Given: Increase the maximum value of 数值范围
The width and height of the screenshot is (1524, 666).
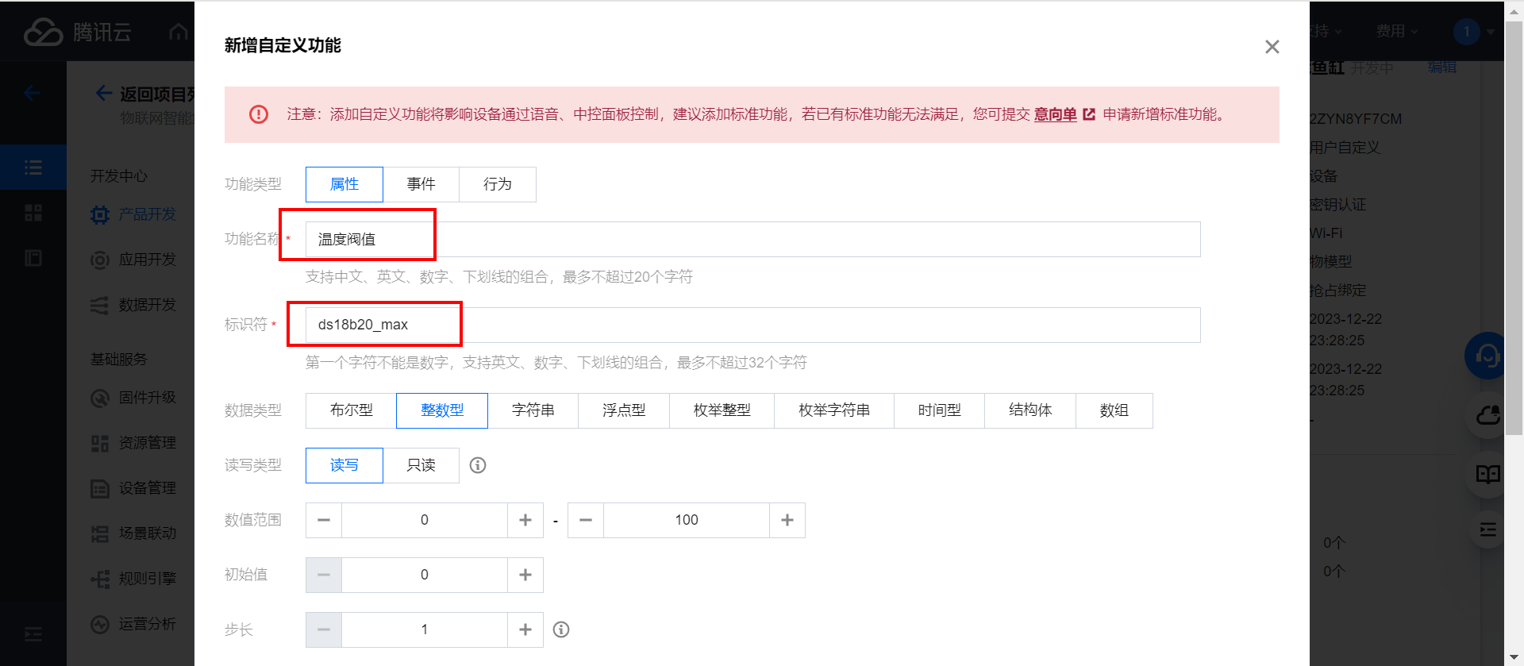Looking at the screenshot, I should point(787,520).
